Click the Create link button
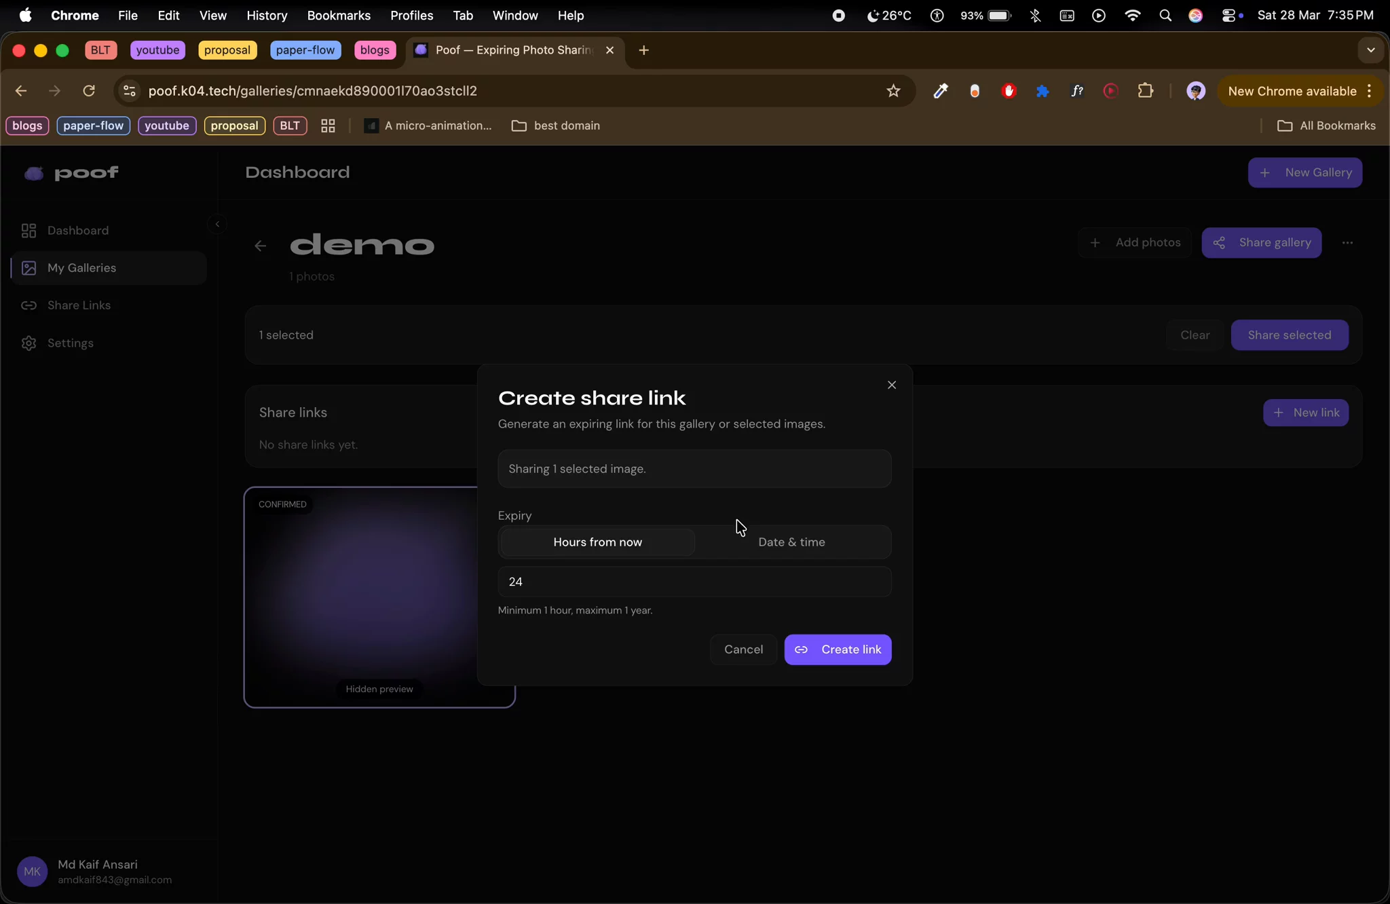Image resolution: width=1390 pixels, height=904 pixels. click(x=838, y=649)
